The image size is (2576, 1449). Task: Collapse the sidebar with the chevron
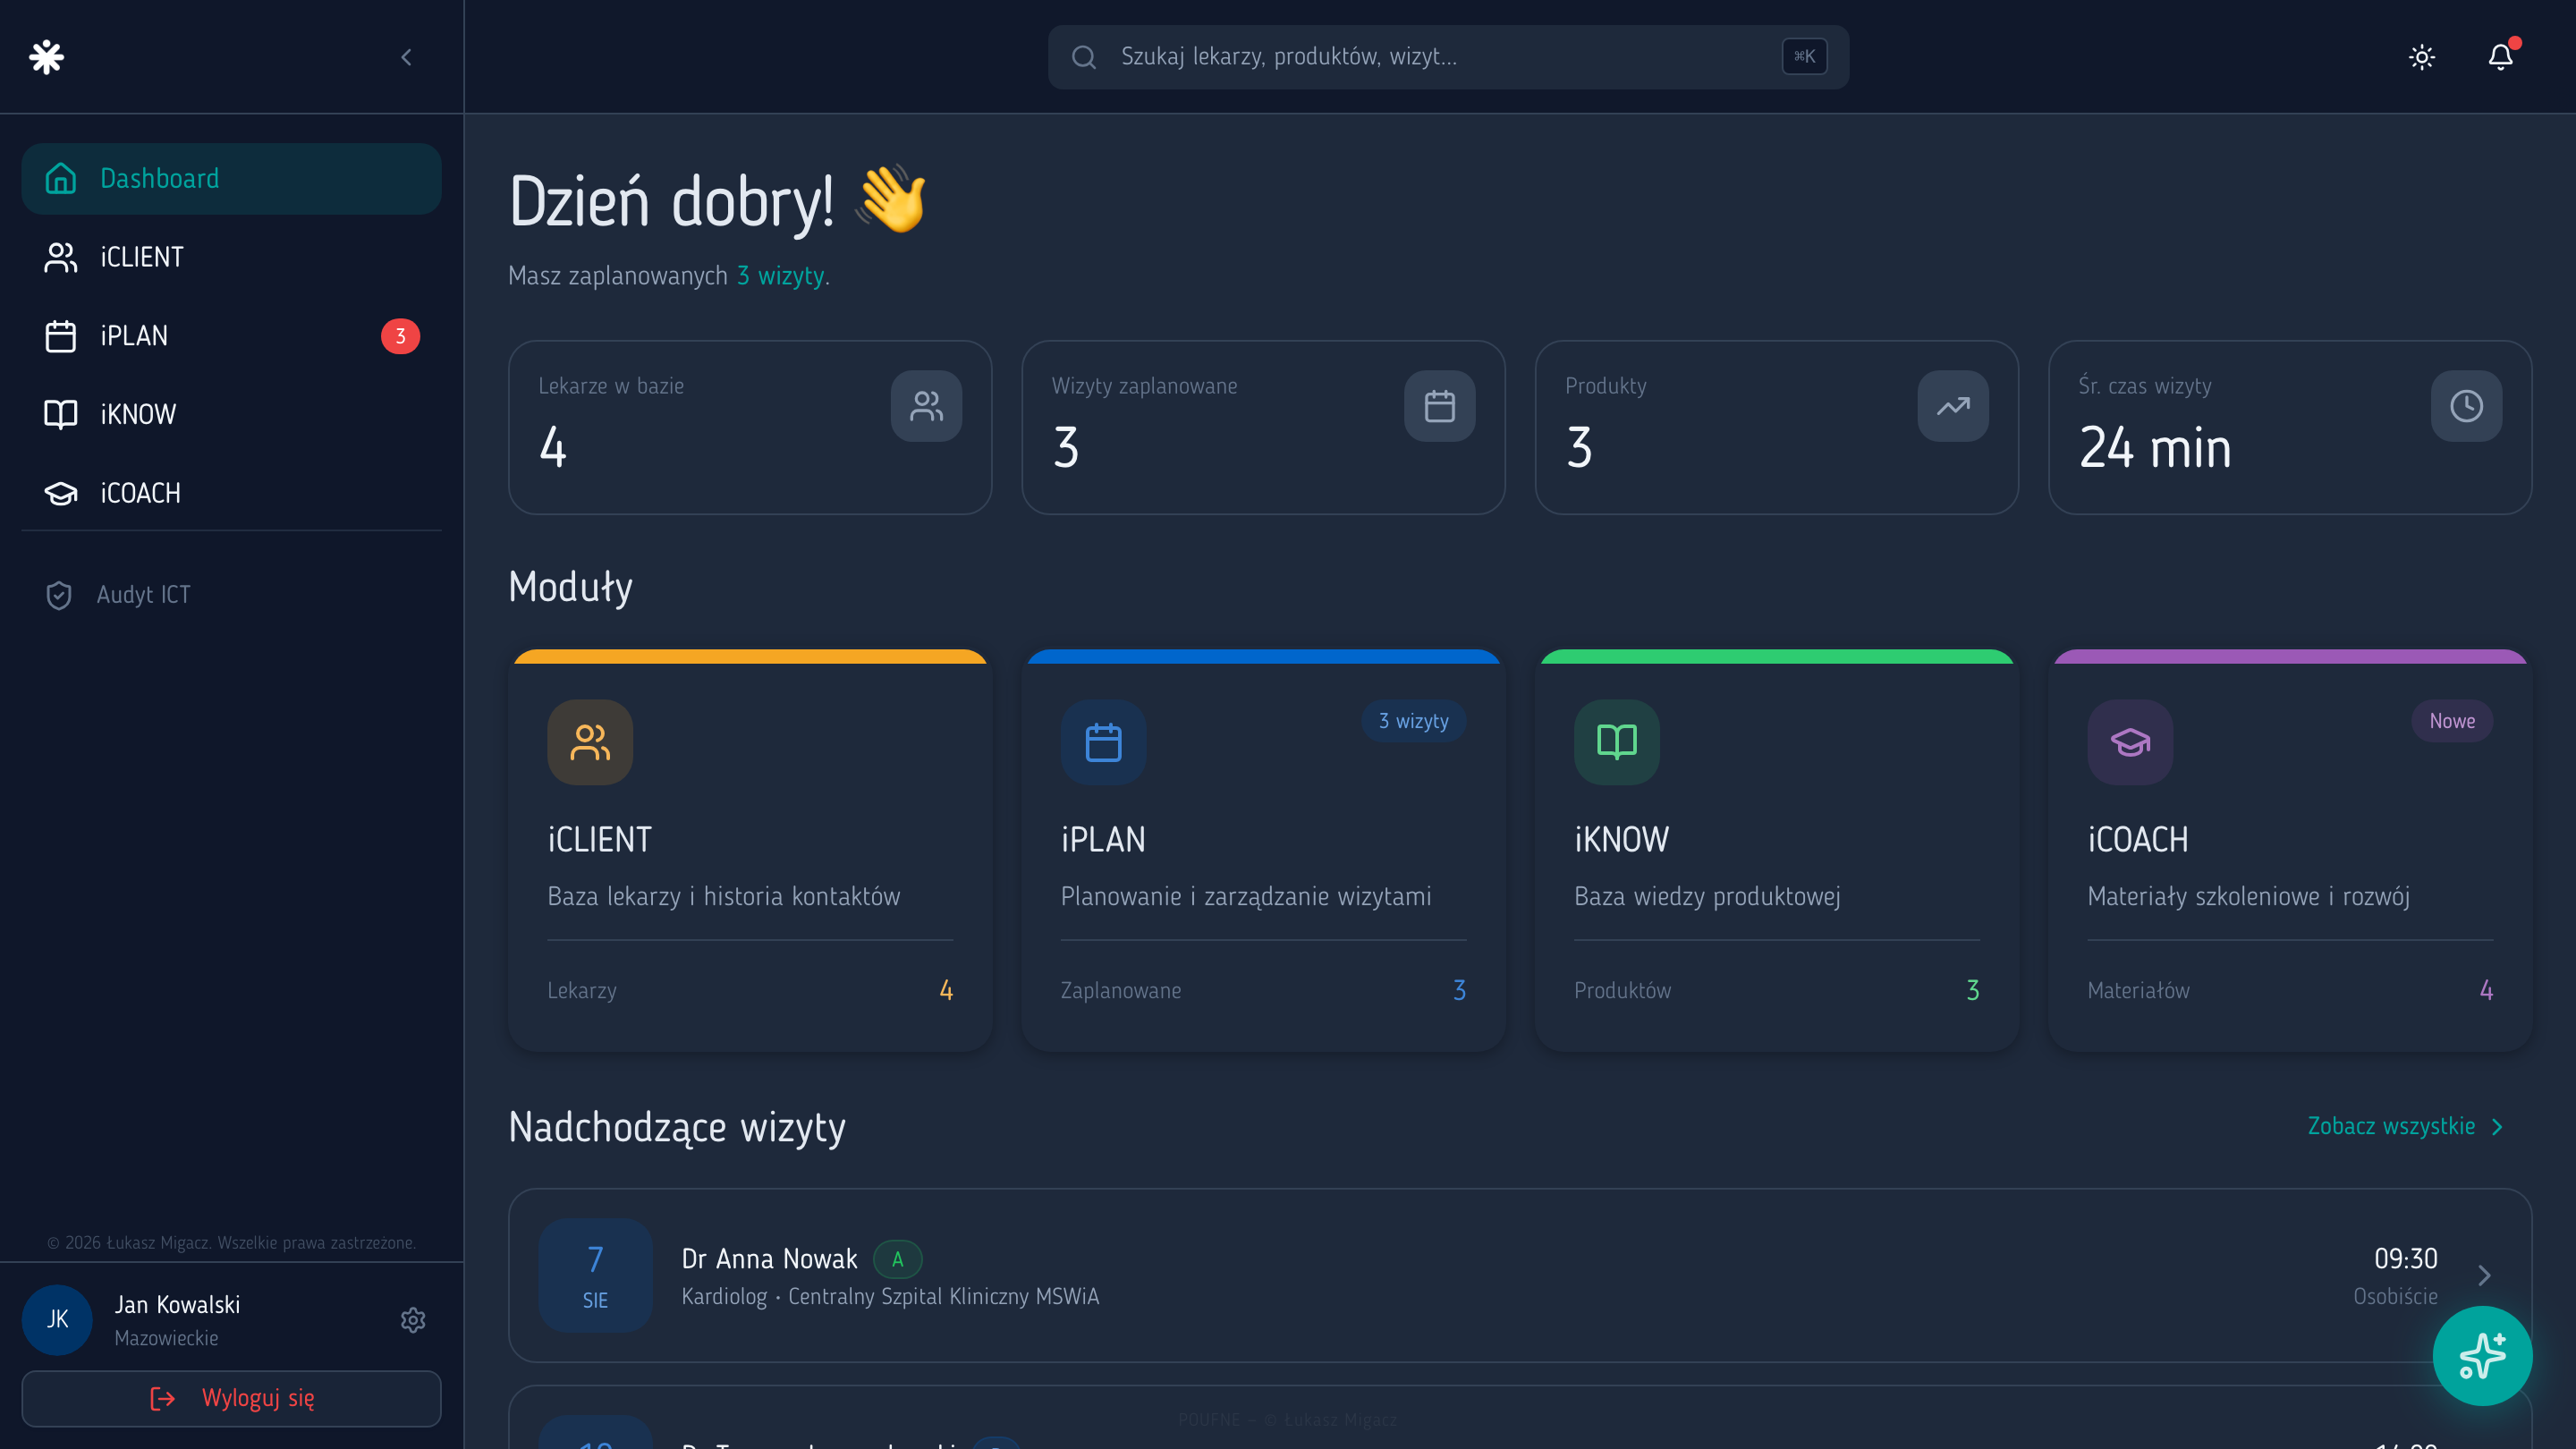pos(406,57)
